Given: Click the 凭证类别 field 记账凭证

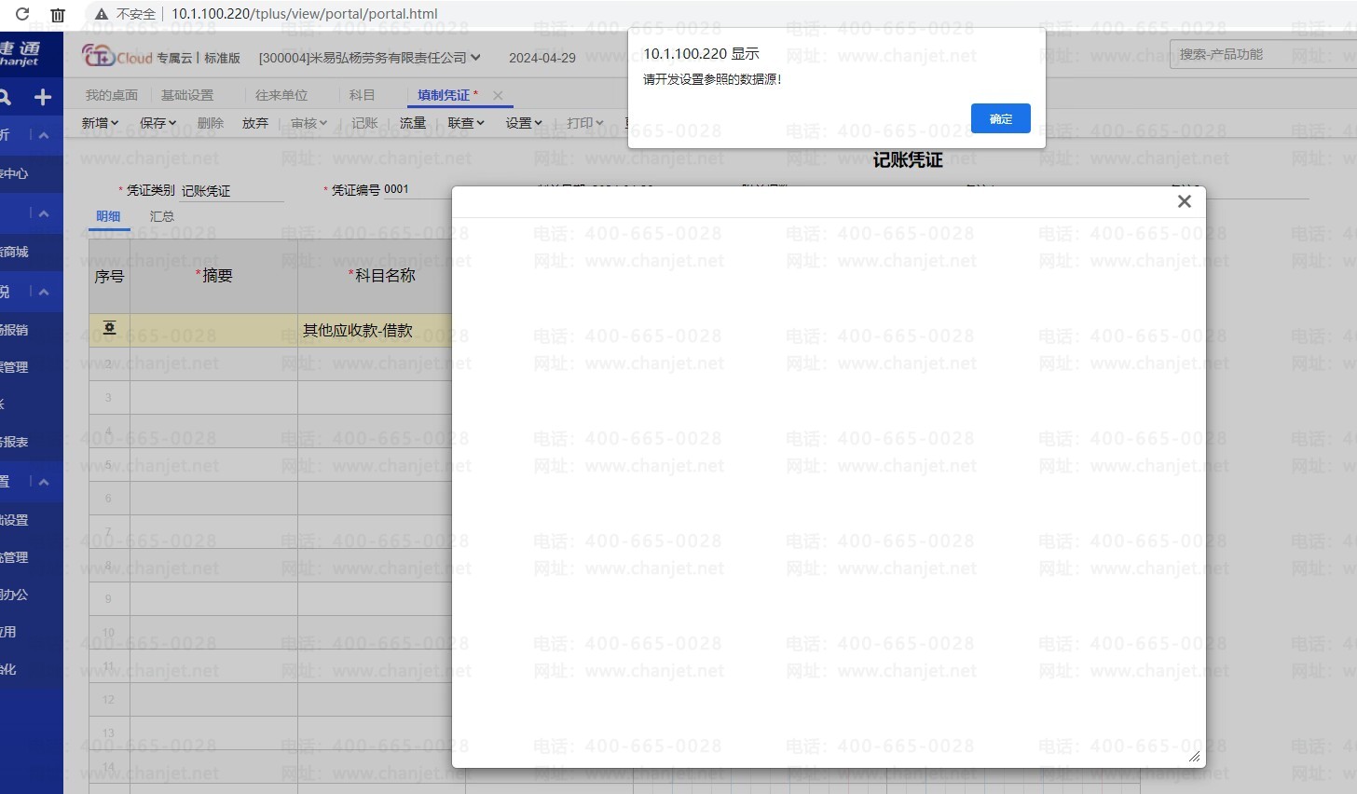Looking at the screenshot, I should [x=232, y=191].
